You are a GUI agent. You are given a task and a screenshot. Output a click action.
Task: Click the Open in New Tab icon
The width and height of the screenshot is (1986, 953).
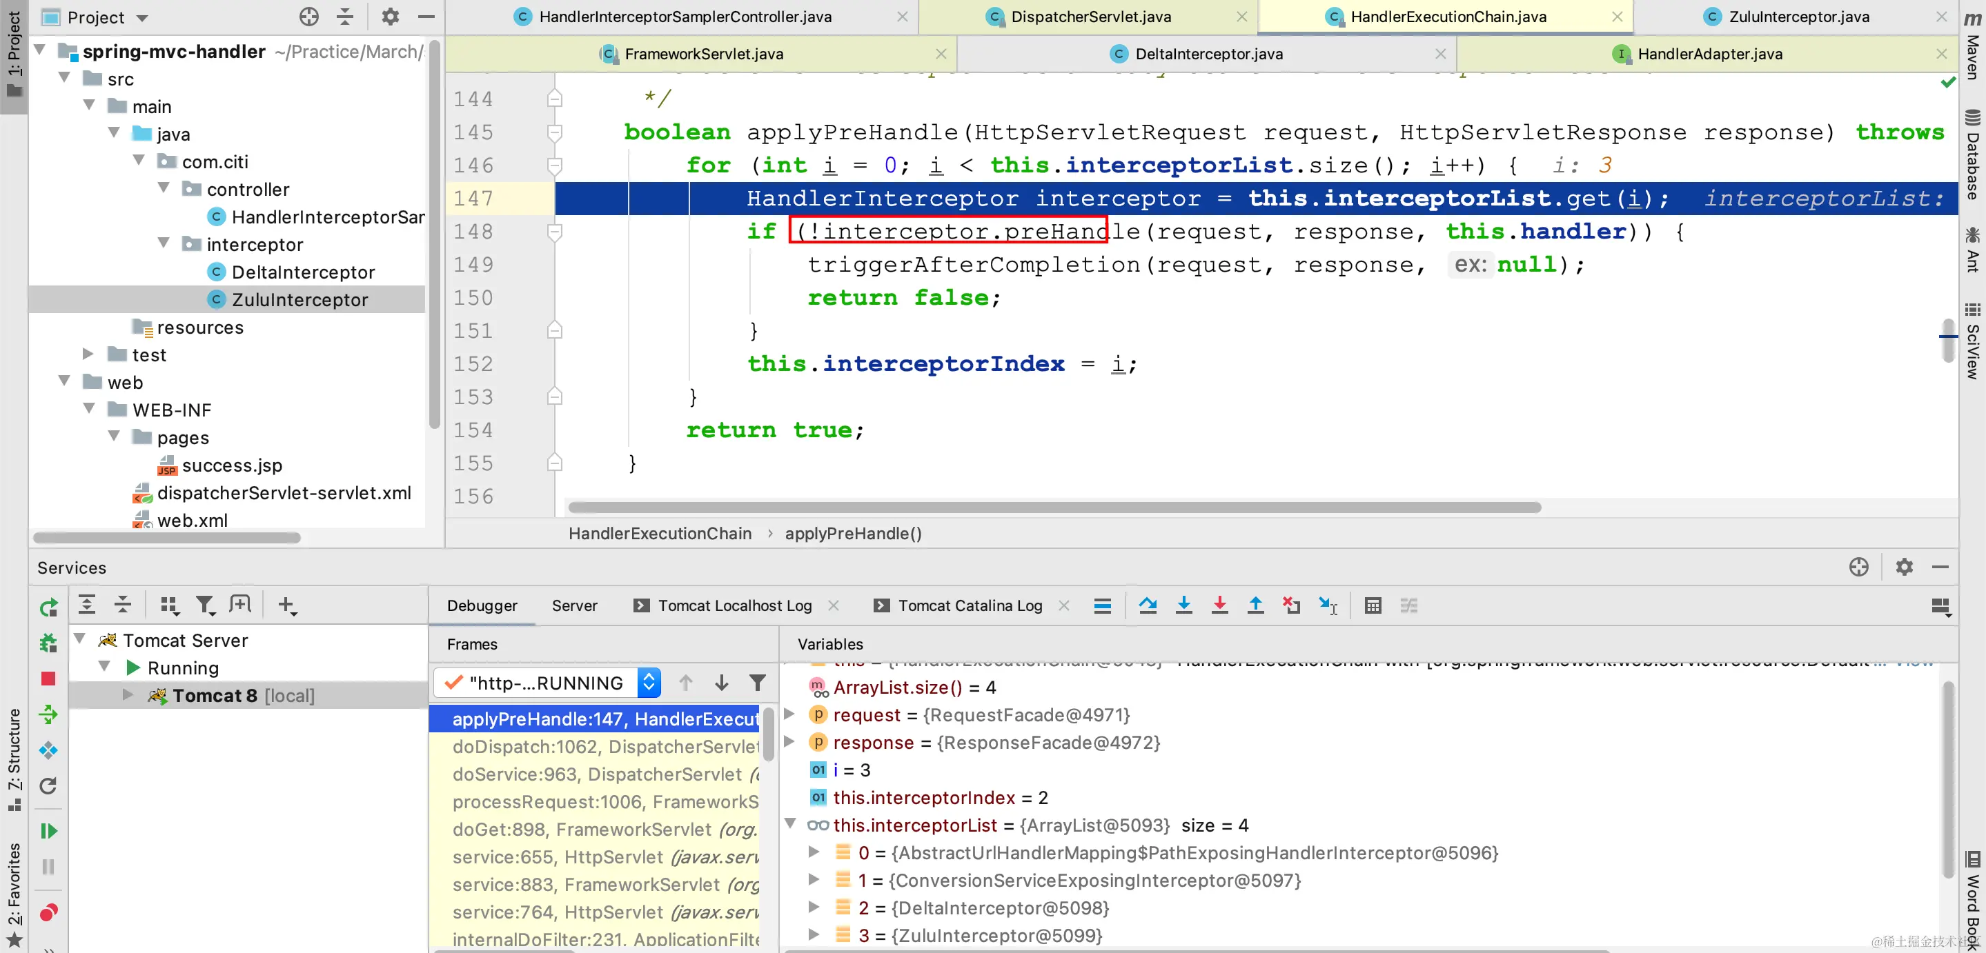pos(241,605)
